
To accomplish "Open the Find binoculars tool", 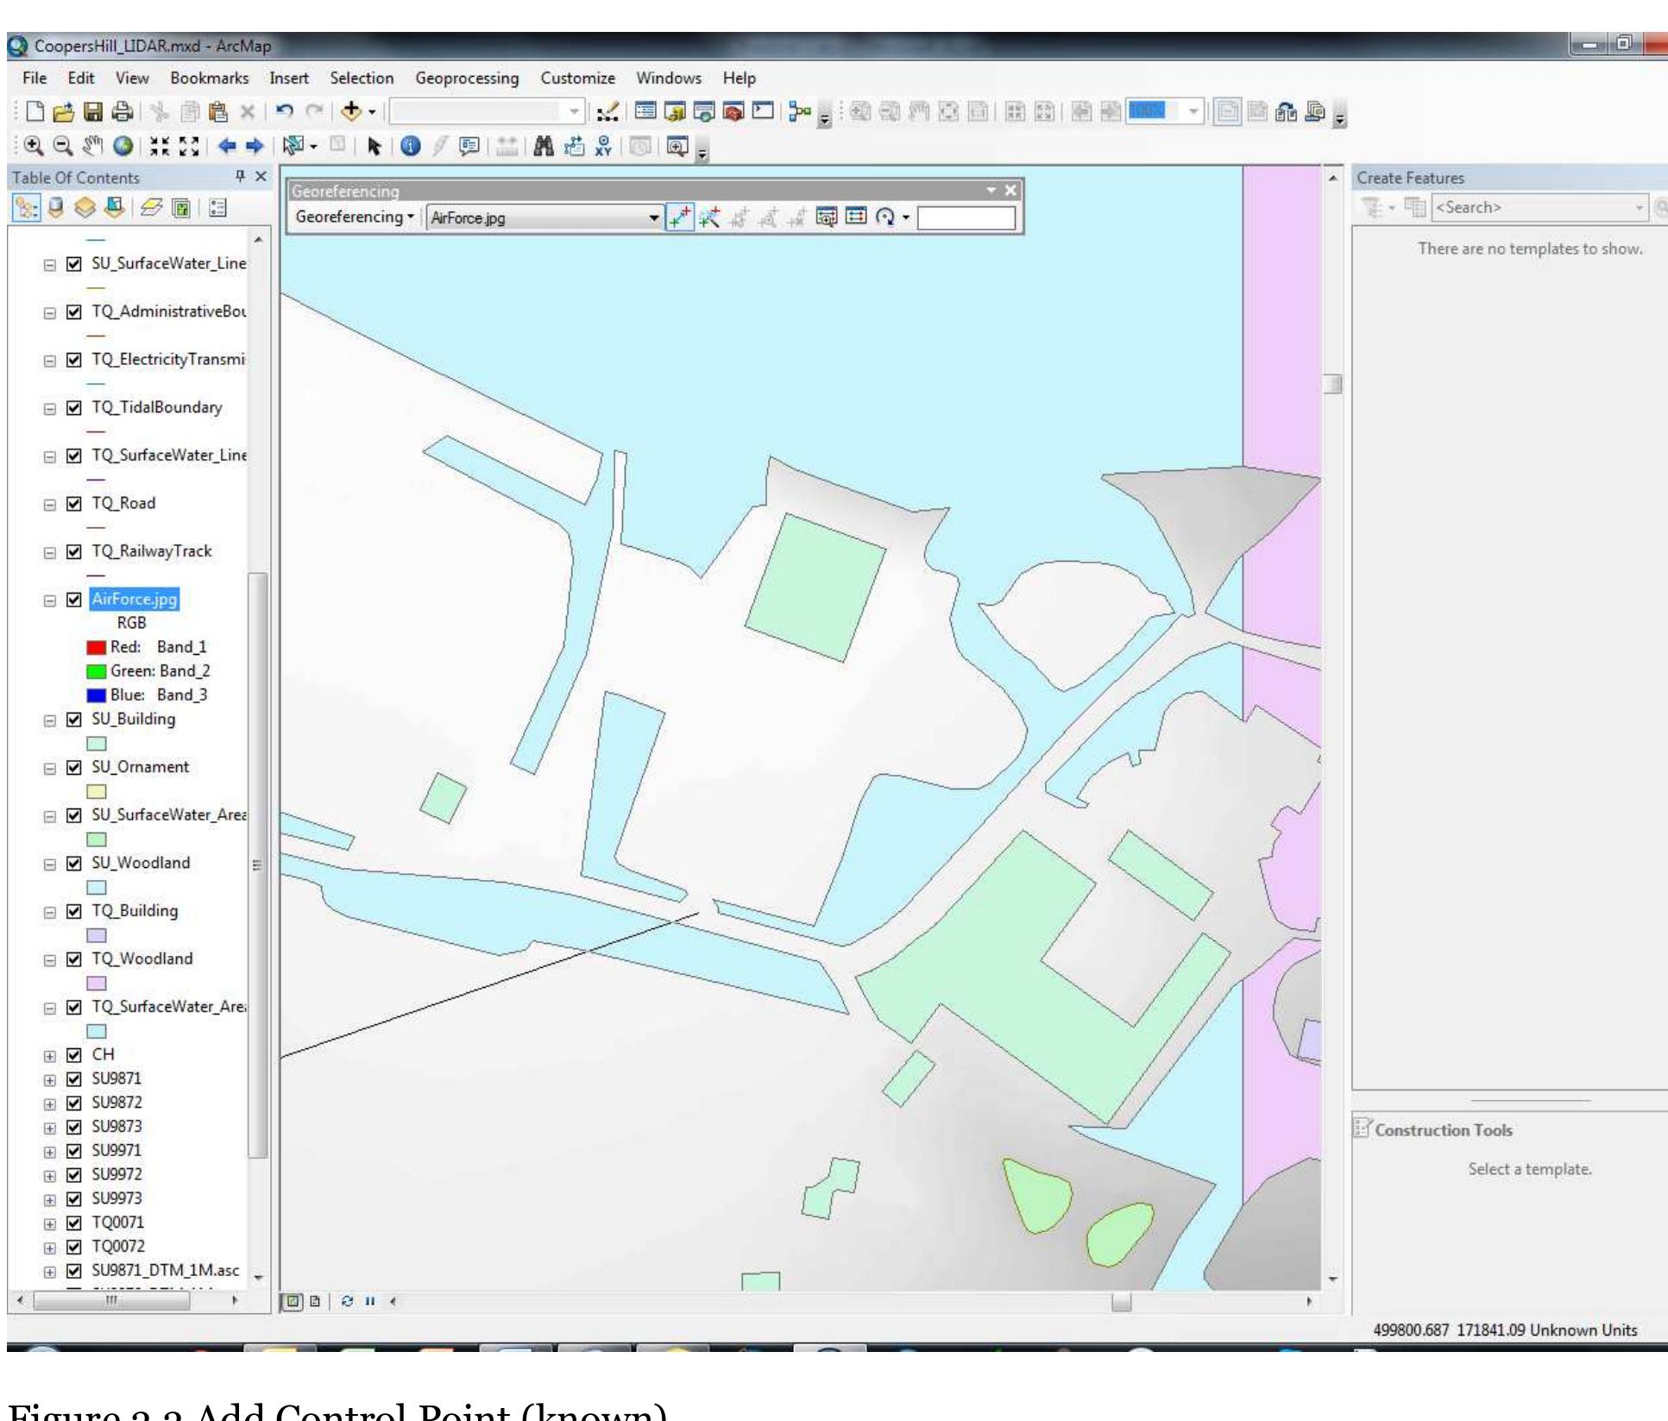I will [x=543, y=146].
